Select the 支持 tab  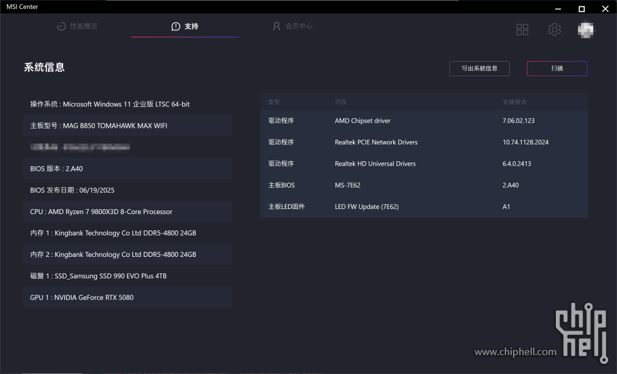(x=185, y=26)
